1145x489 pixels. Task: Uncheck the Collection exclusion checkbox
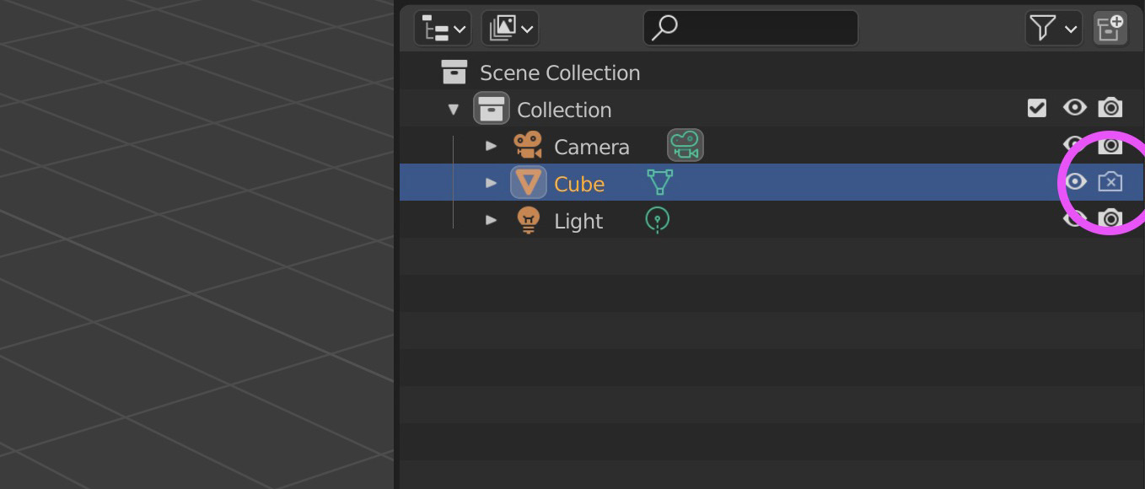pos(1036,108)
